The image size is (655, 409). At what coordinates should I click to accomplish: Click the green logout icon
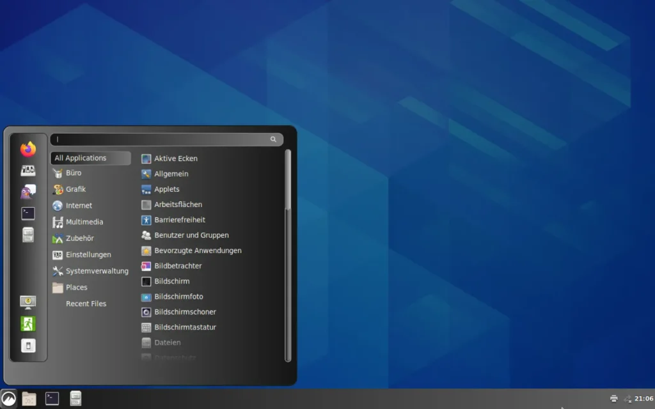28,324
